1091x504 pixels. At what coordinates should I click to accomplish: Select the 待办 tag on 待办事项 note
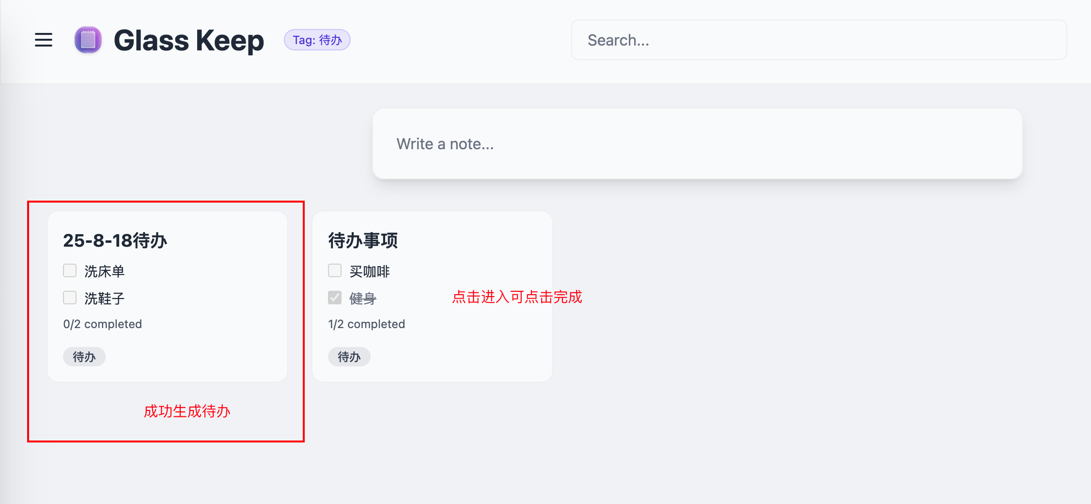[349, 357]
